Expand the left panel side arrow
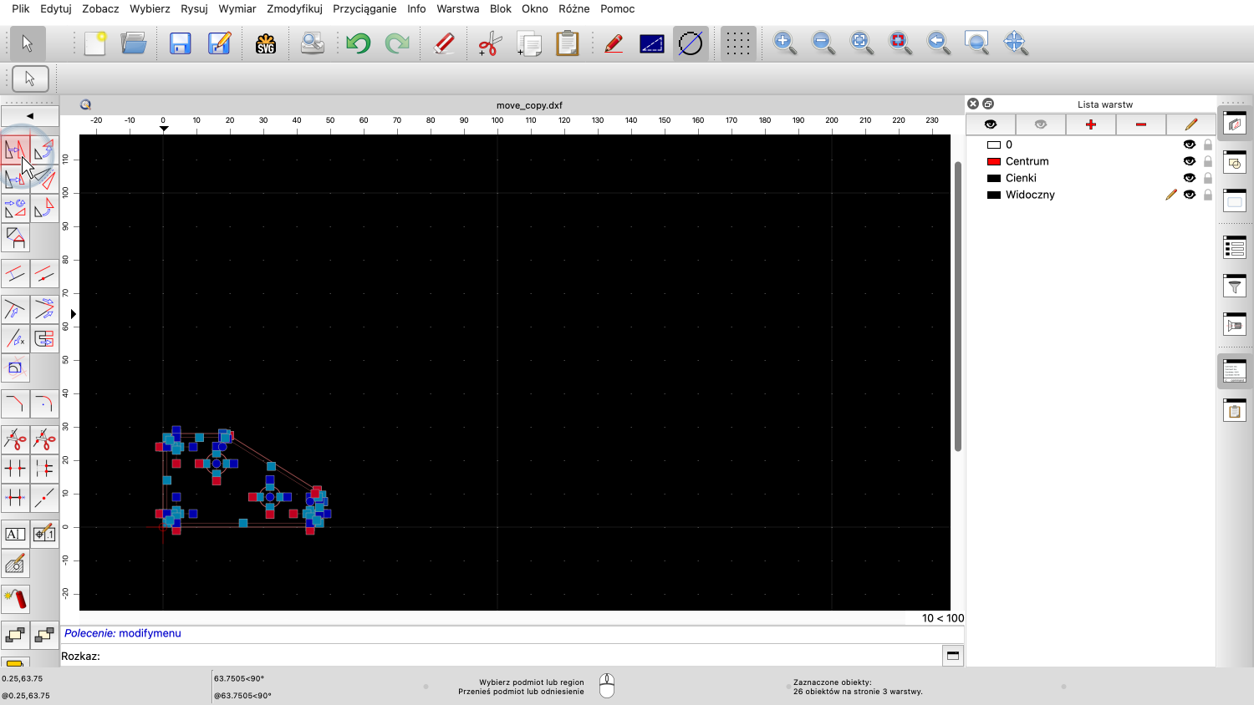 (x=74, y=314)
